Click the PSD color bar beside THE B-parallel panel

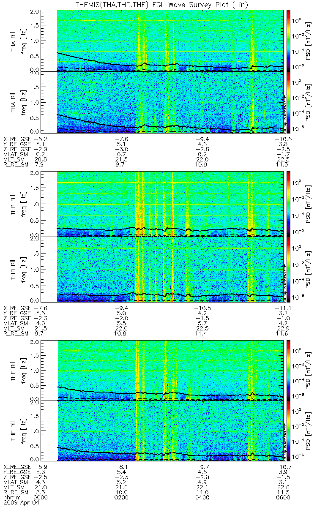point(289,431)
